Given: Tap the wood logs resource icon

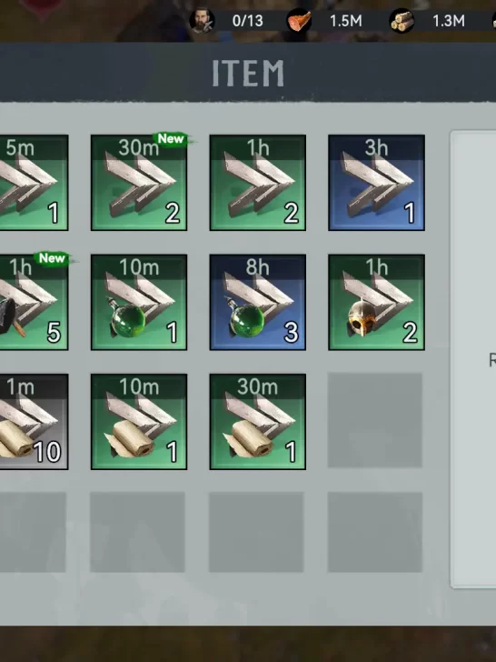Looking at the screenshot, I should [402, 20].
